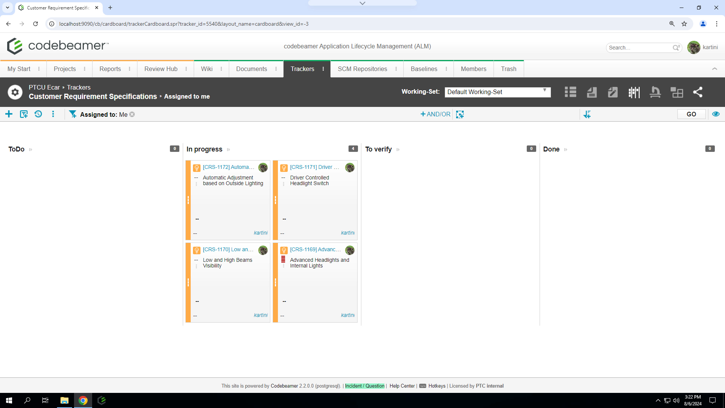Expand the In progress column arrow

tap(228, 150)
